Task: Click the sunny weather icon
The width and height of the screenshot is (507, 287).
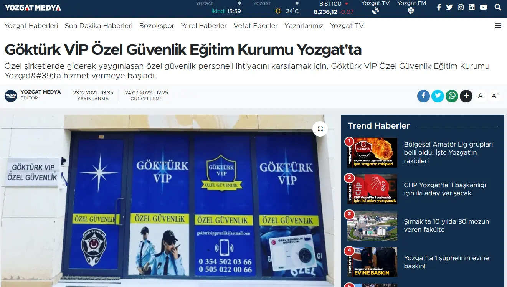Action: pyautogui.click(x=278, y=11)
